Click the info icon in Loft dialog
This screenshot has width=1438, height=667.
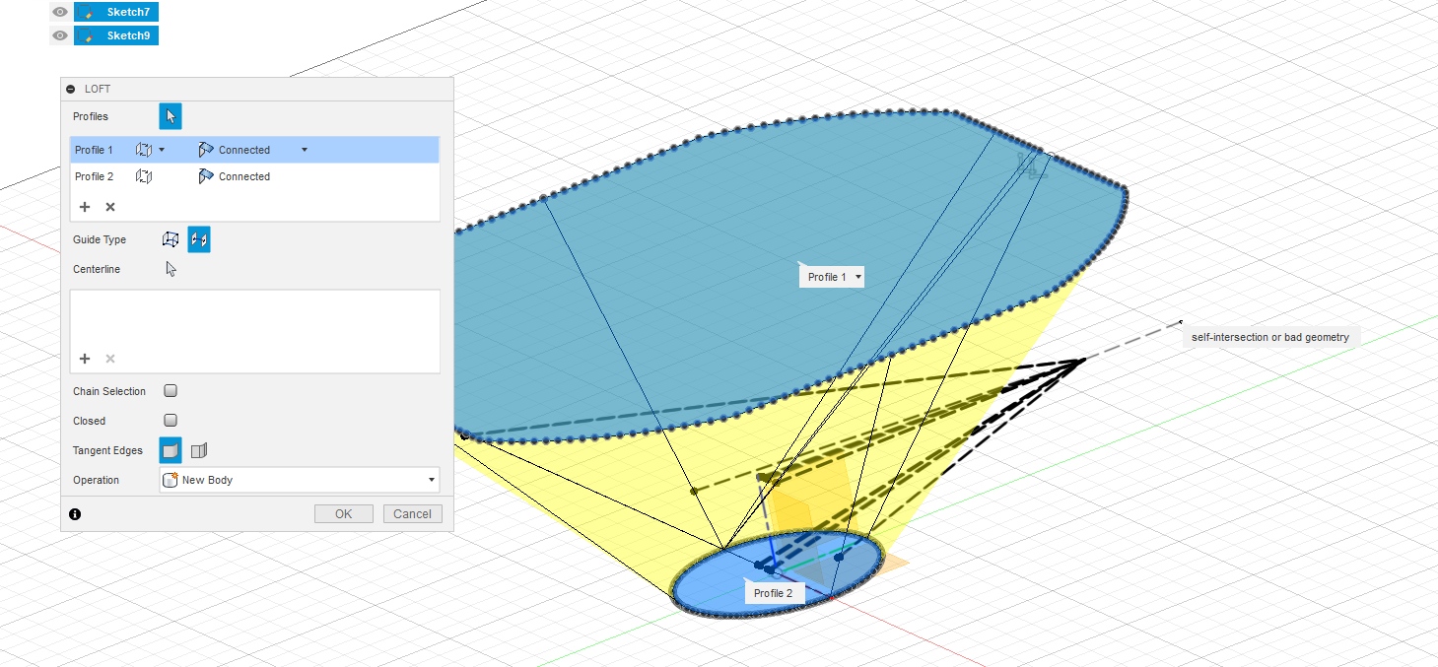[75, 514]
